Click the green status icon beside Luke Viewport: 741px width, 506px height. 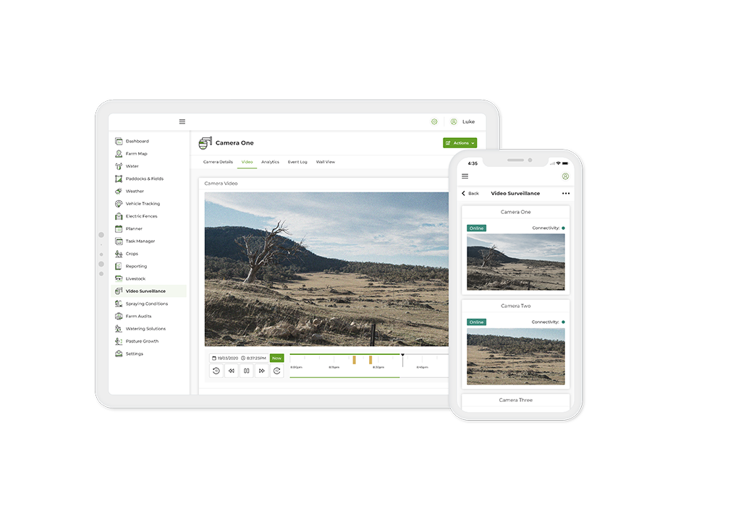(434, 122)
